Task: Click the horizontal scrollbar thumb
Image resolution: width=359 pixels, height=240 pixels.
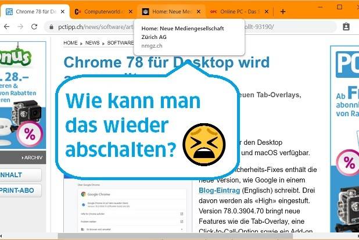Action: (175, 236)
